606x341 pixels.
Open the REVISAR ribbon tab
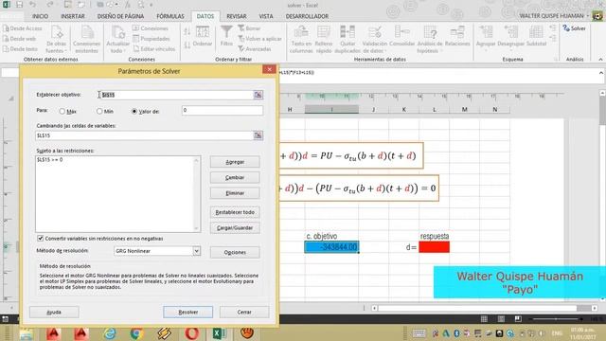237,16
